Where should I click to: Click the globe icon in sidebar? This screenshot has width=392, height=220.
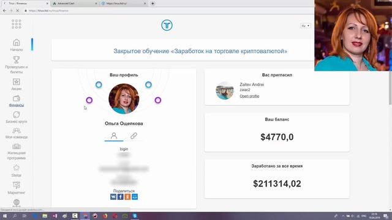click(17, 202)
